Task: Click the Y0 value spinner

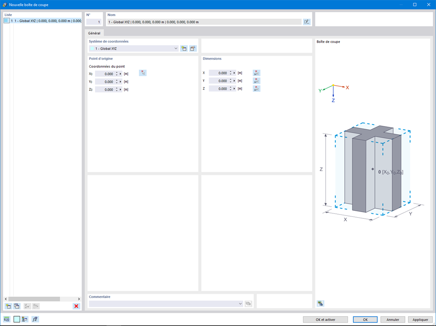Action: 117,82
